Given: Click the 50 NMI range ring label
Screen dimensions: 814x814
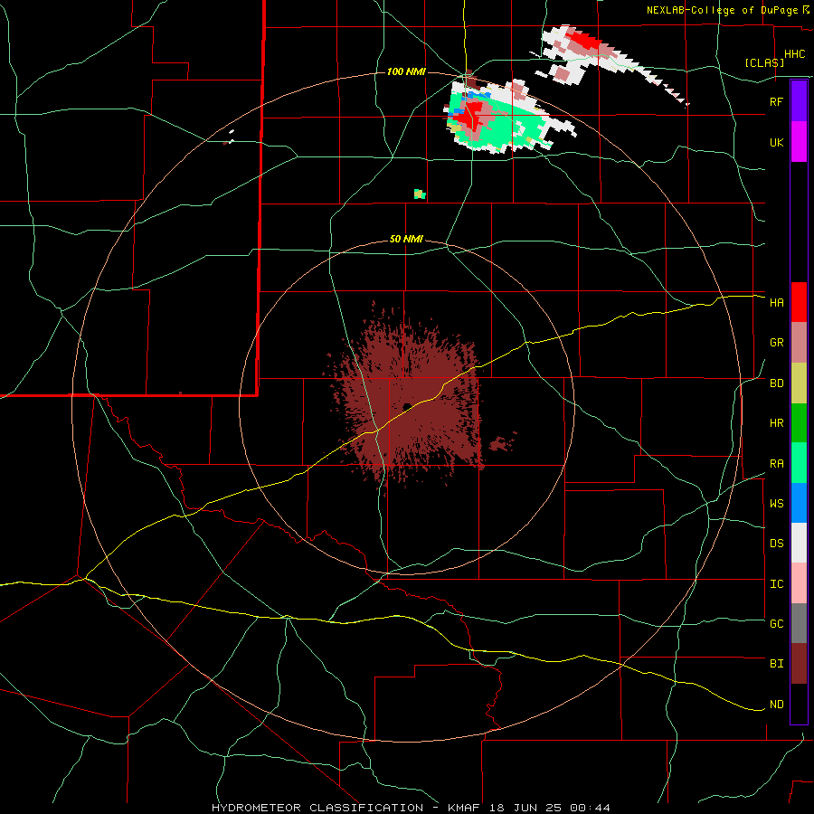Looking at the screenshot, I should (406, 240).
